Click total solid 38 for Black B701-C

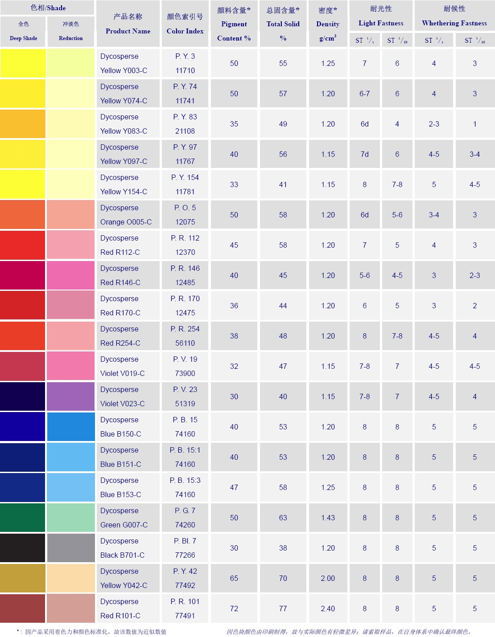click(x=283, y=548)
